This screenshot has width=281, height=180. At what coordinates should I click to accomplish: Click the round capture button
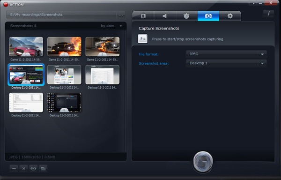[x=203, y=162]
